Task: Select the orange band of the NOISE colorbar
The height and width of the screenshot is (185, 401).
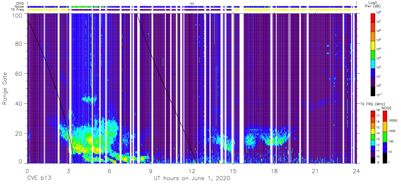Action: pos(385,127)
